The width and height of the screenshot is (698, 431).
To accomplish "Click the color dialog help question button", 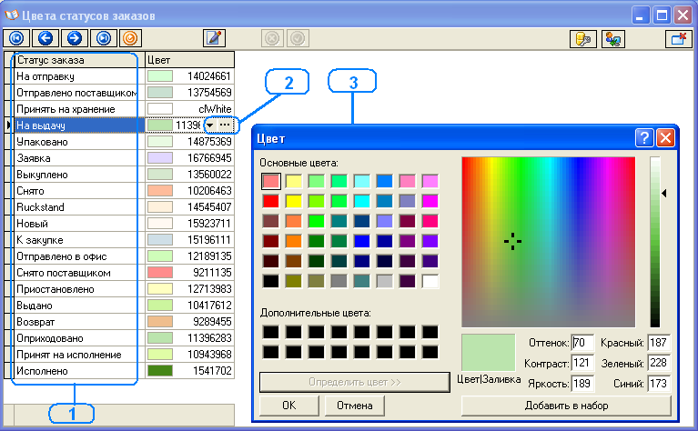I will click(644, 138).
